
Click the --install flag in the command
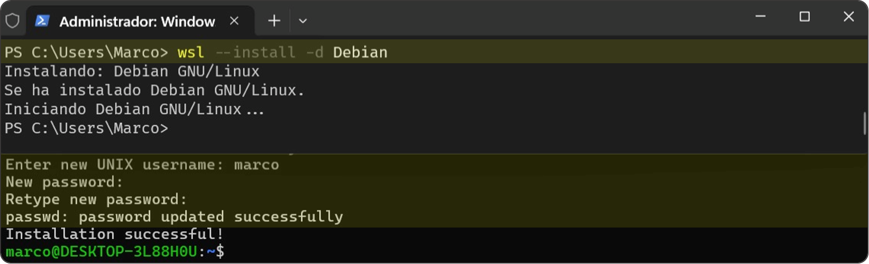[x=255, y=53]
